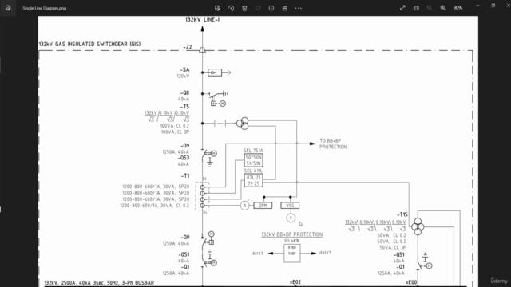The height and width of the screenshot is (287, 511).
Task: Click the SEL 411L relay box
Action: (254, 181)
